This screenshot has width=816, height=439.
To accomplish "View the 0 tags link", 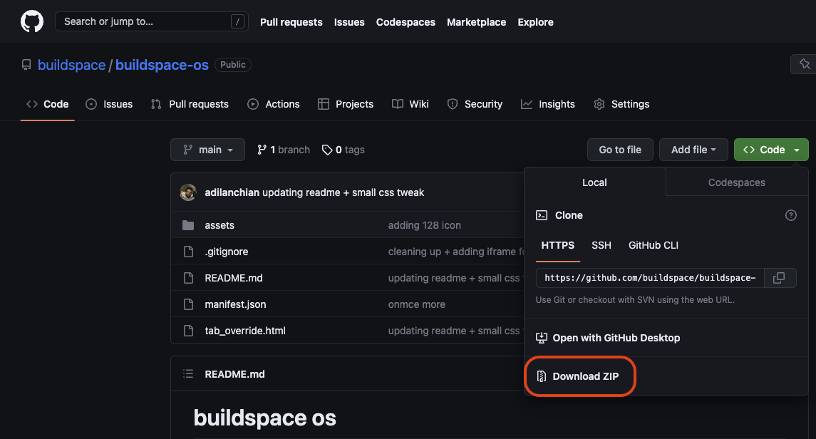I will [344, 150].
